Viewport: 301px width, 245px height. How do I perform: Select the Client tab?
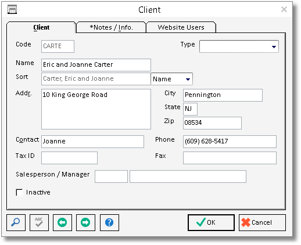41,27
